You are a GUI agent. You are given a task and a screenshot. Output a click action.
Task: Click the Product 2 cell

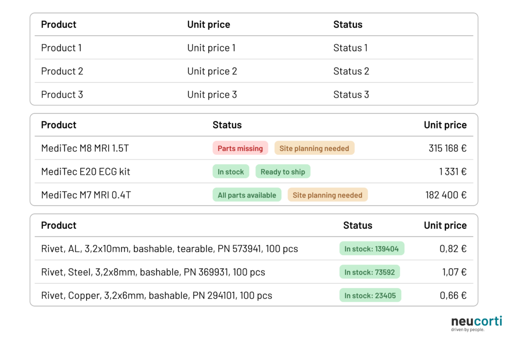(x=62, y=71)
